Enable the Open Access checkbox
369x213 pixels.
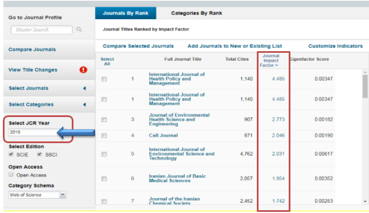pos(11,174)
